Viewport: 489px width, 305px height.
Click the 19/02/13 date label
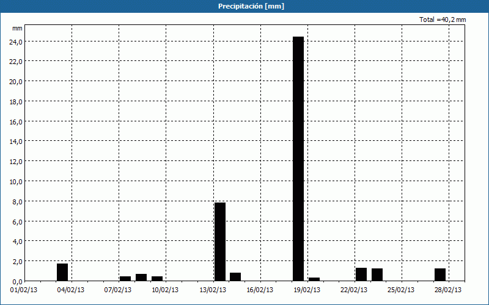pyautogui.click(x=307, y=290)
